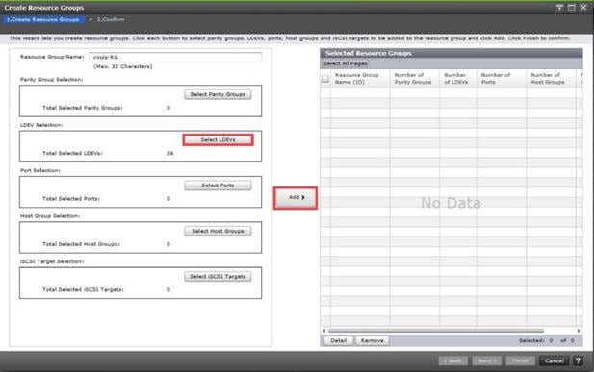Click the scroll right arrow under table
594x372 pixels.
tap(579, 331)
